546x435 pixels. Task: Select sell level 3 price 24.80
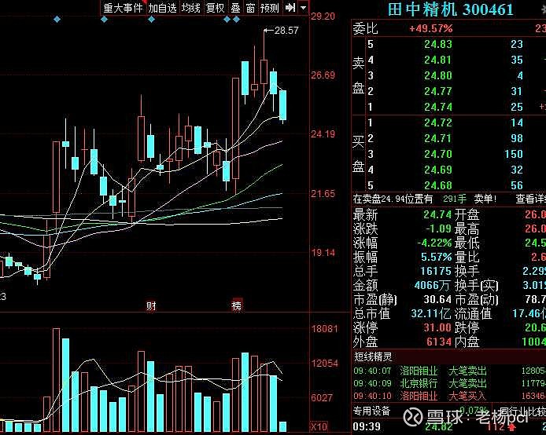(x=438, y=75)
